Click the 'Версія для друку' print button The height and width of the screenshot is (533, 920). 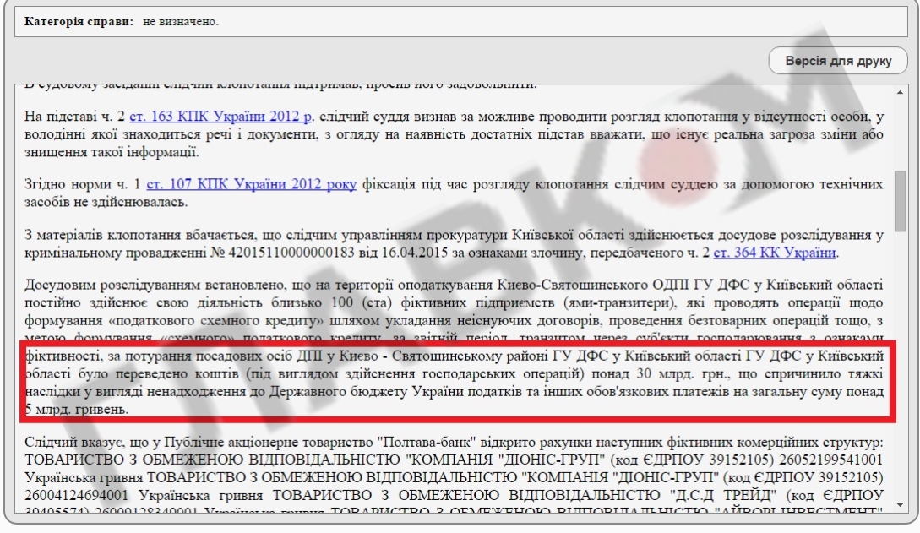tap(838, 62)
